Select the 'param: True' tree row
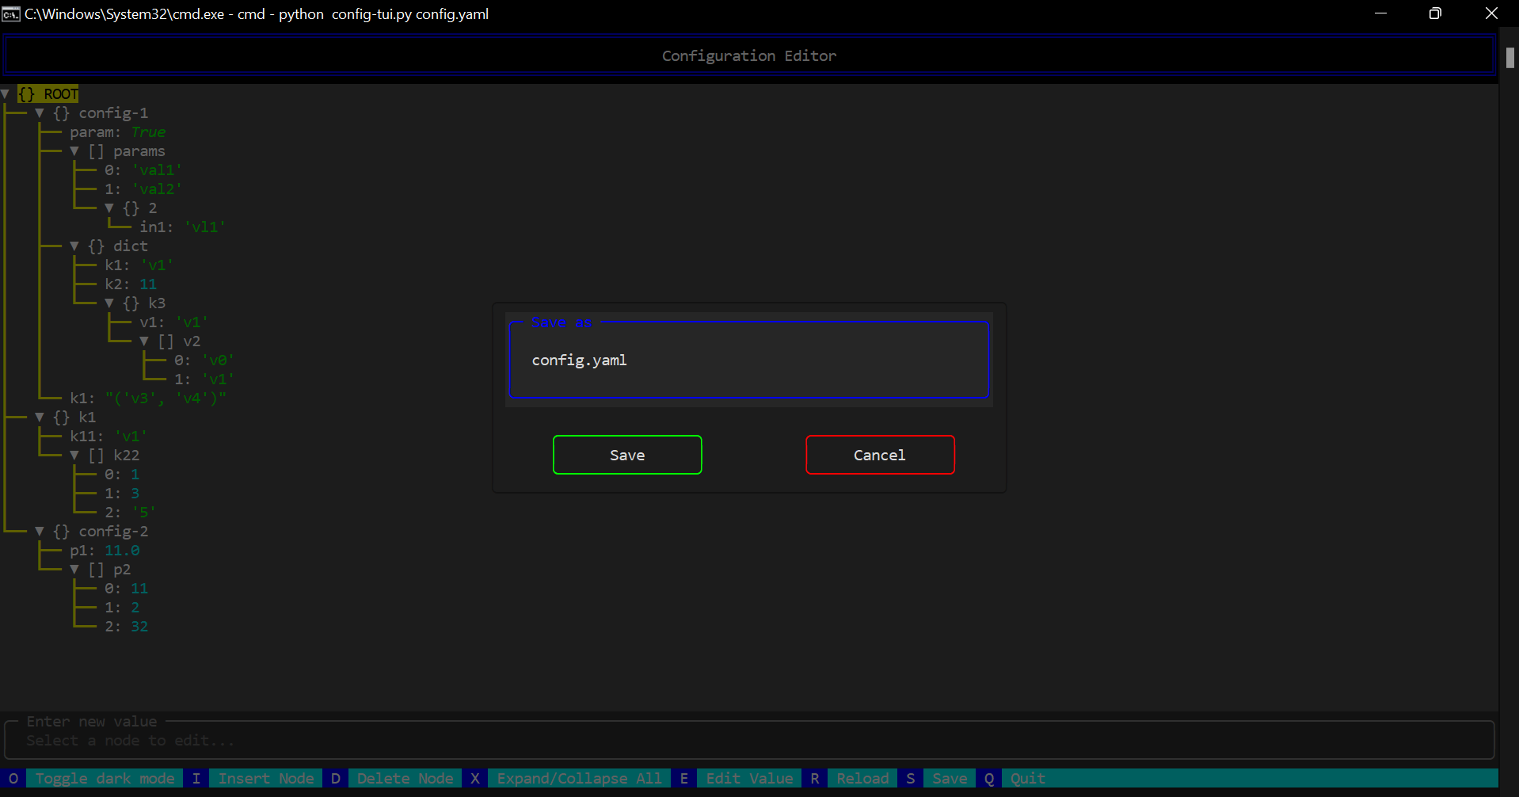Image resolution: width=1519 pixels, height=797 pixels. (x=118, y=132)
